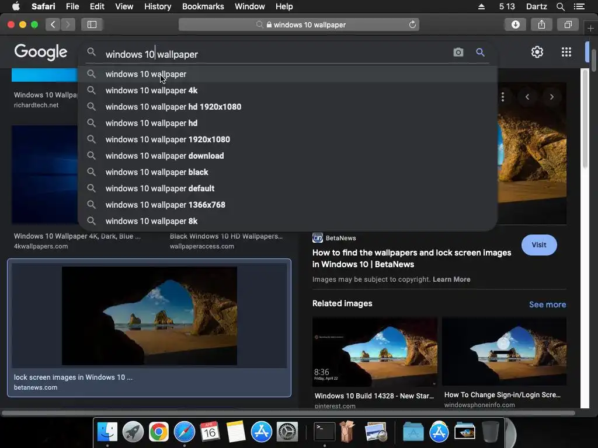Screen dimensions: 598x448
Task: Open Trash in the Dock
Action: click(491, 432)
